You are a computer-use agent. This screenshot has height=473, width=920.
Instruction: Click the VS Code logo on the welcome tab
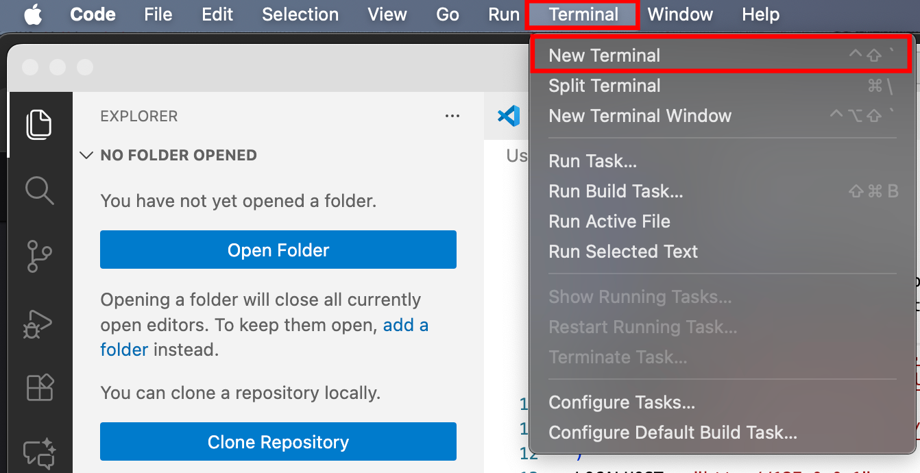coord(509,115)
